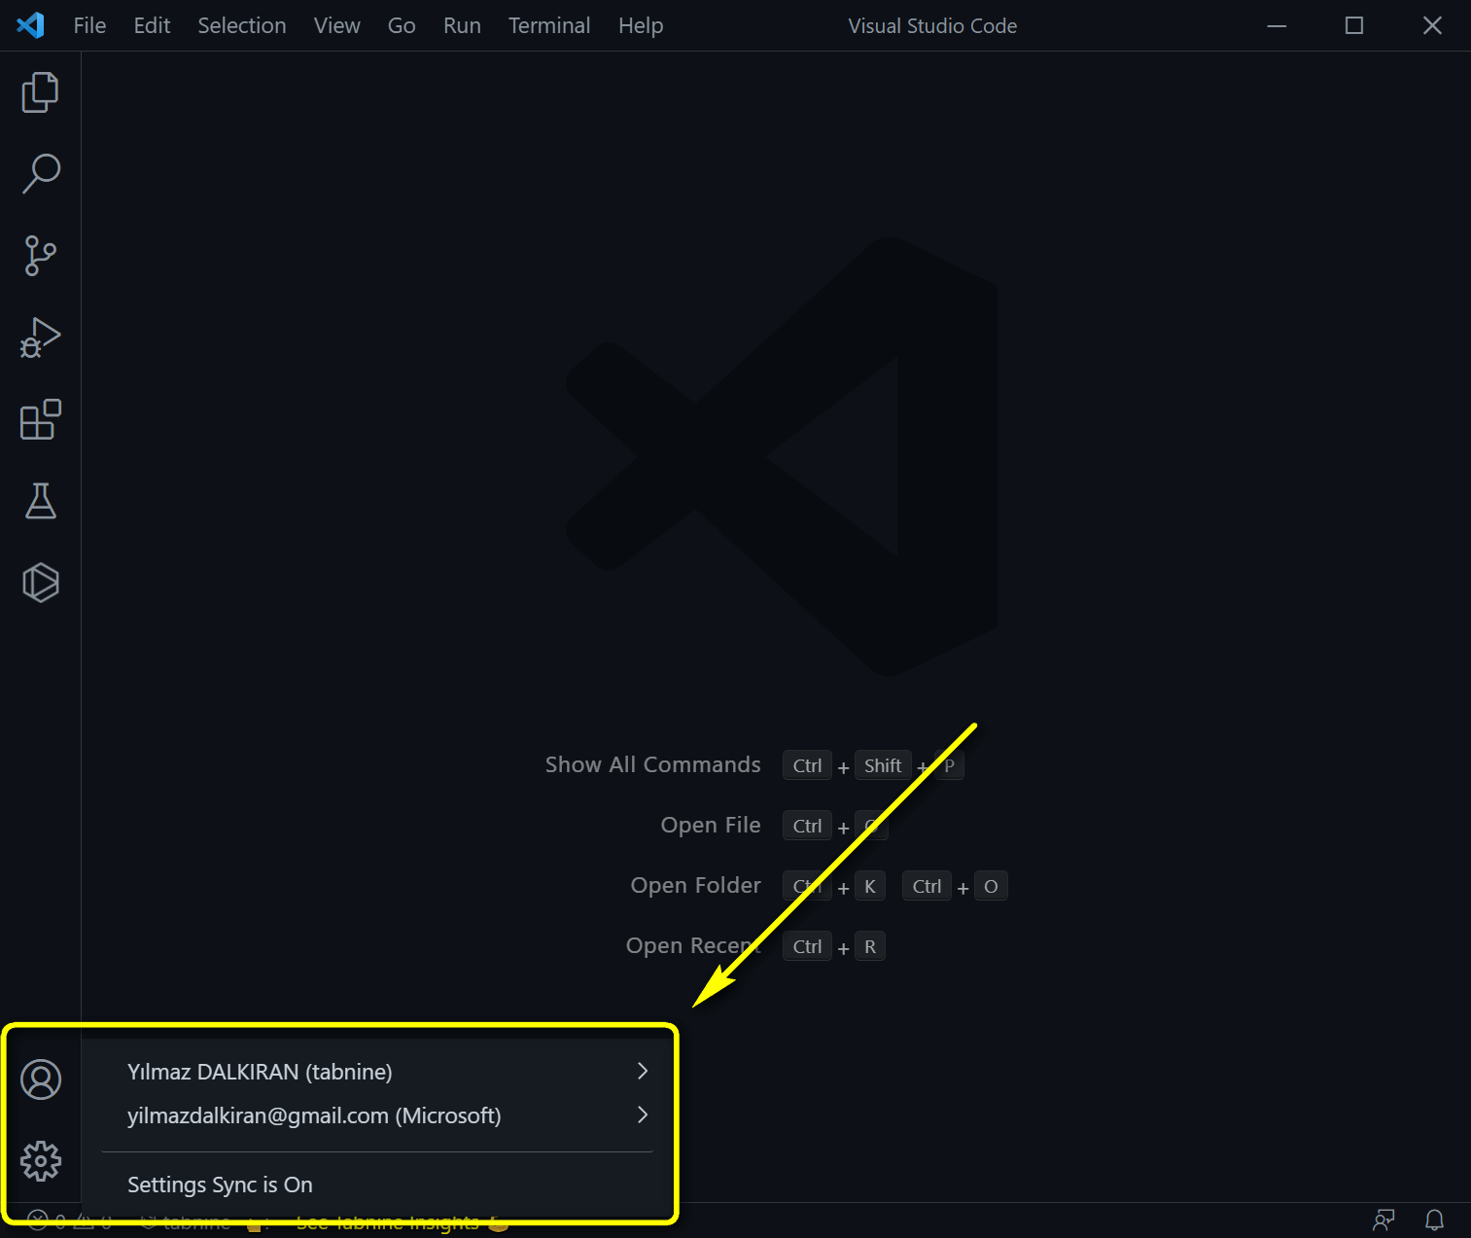This screenshot has width=1471, height=1238.
Task: Open problems from the errors and warnings counter
Action: tap(70, 1221)
